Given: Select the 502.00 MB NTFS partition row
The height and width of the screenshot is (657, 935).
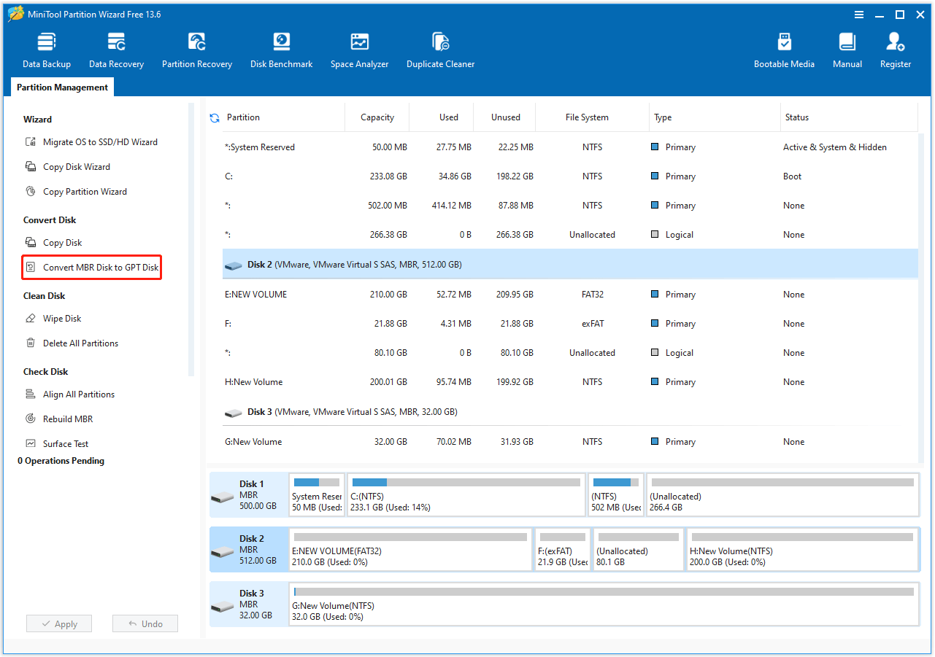Looking at the screenshot, I should point(570,206).
